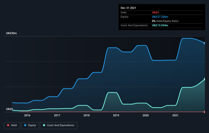This screenshot has width=209, height=133.
Task: Click the 2021 x-axis label
Action: pyautogui.click(x=175, y=115)
